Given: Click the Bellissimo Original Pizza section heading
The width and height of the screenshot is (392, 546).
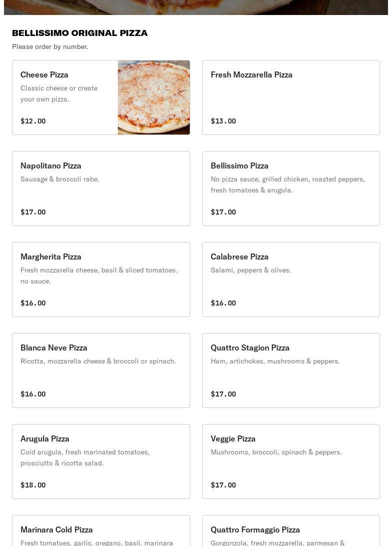Looking at the screenshot, I should pyautogui.click(x=80, y=33).
